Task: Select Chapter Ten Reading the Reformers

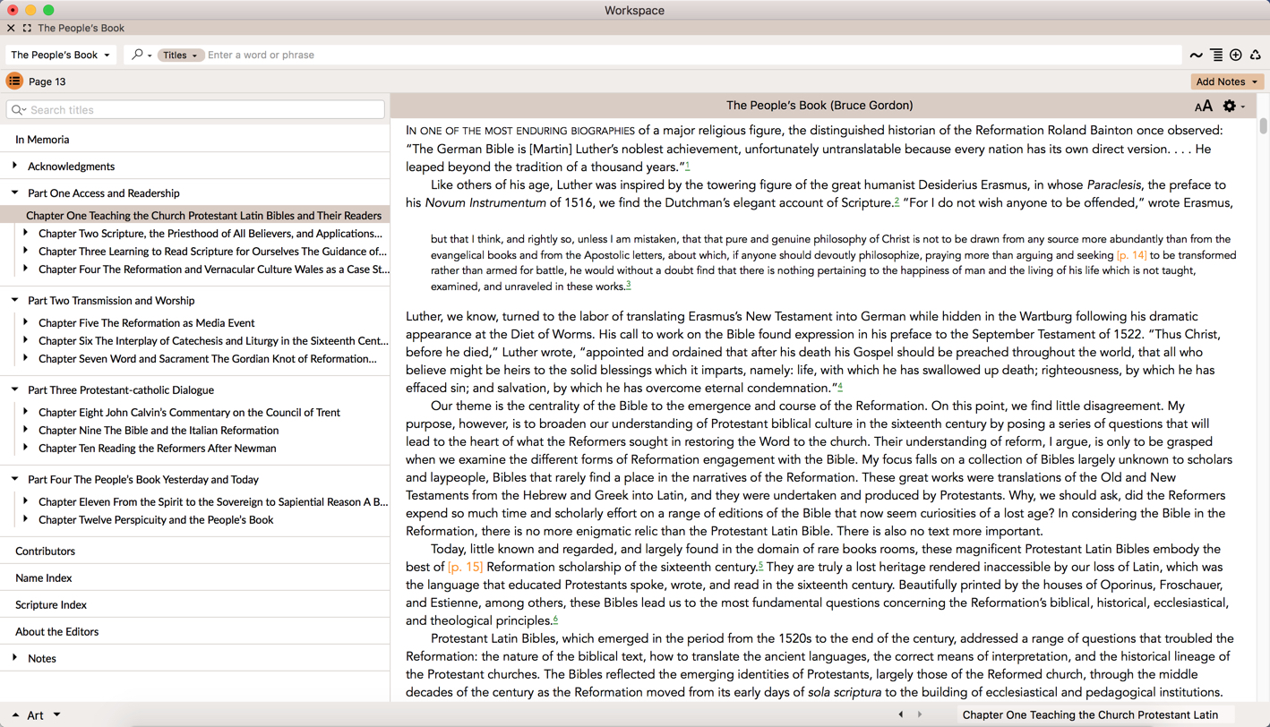Action: click(158, 449)
